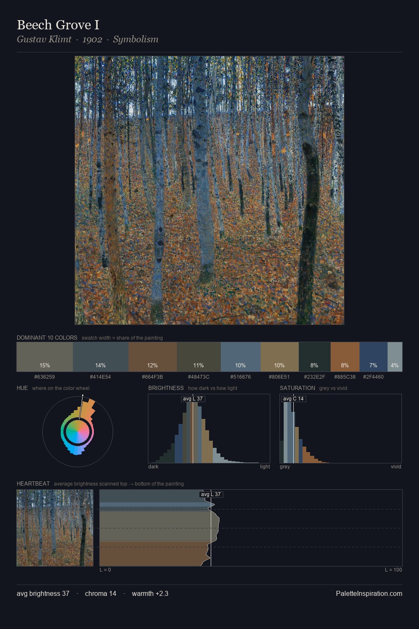The width and height of the screenshot is (419, 629).
Task: Select the #806E51 hex code
Action: (x=279, y=377)
